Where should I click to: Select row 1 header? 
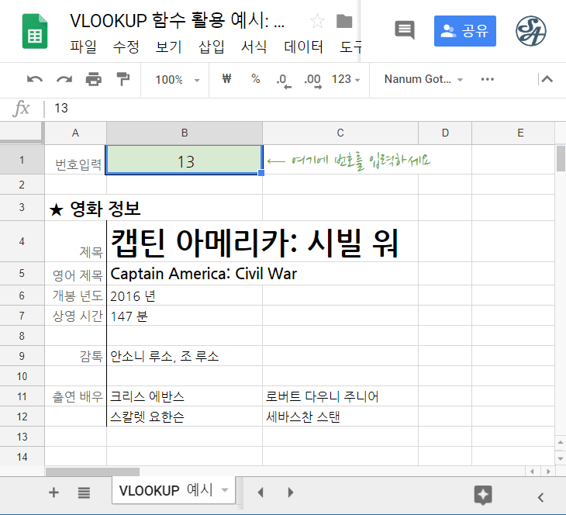tap(22, 160)
